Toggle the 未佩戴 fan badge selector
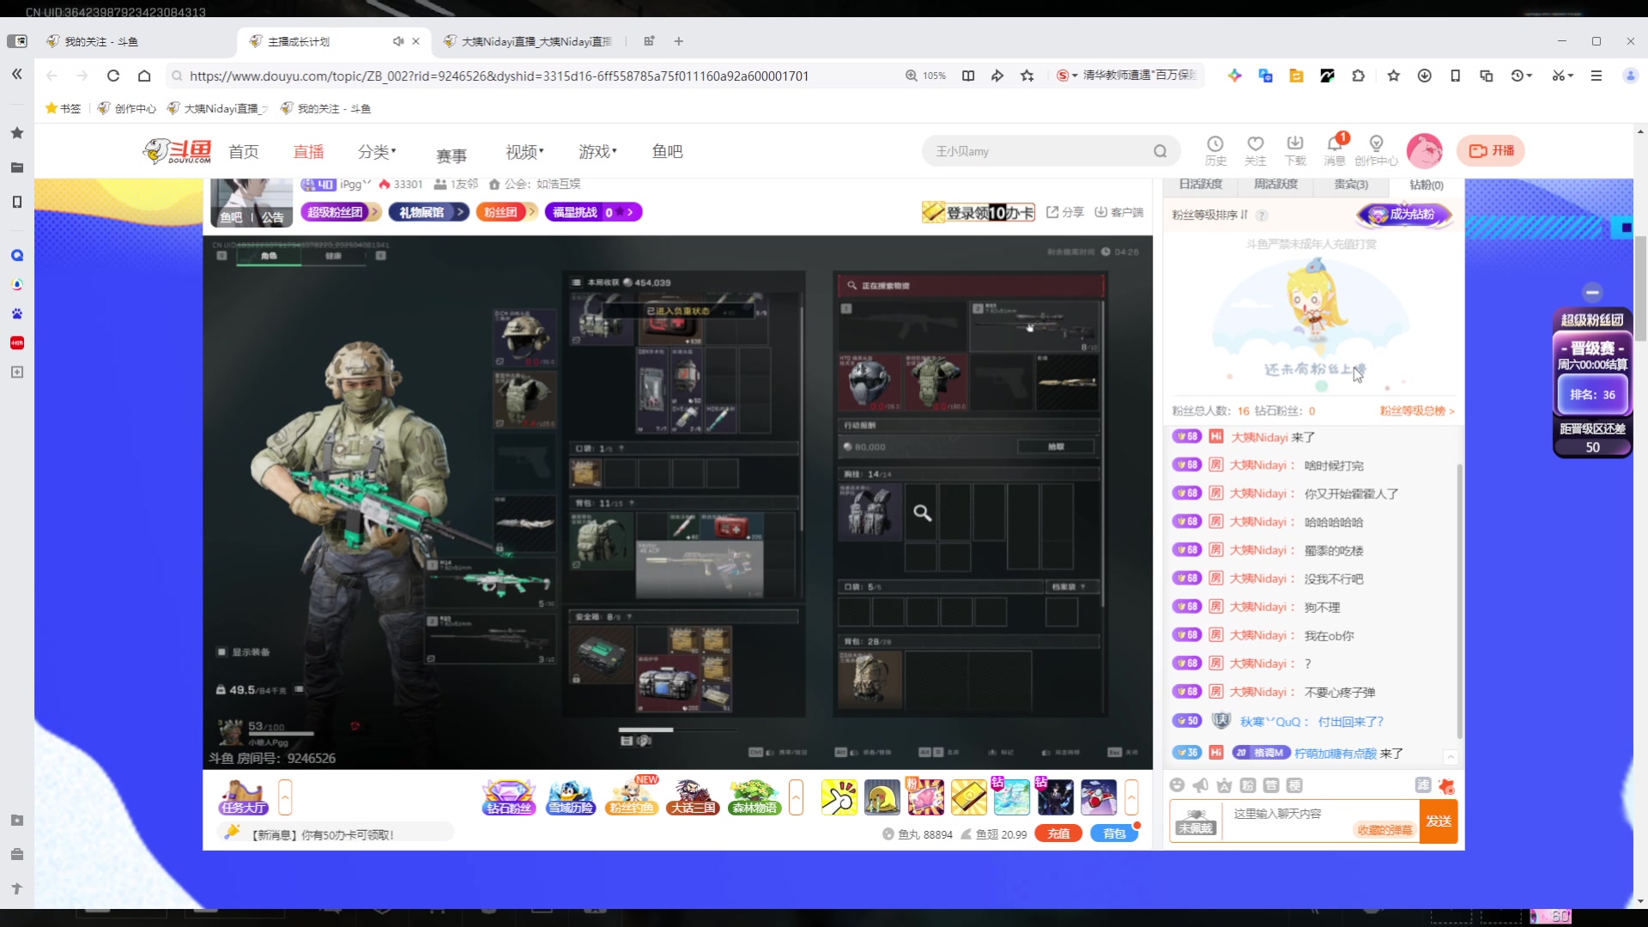This screenshot has height=927, width=1648. pyautogui.click(x=1196, y=822)
